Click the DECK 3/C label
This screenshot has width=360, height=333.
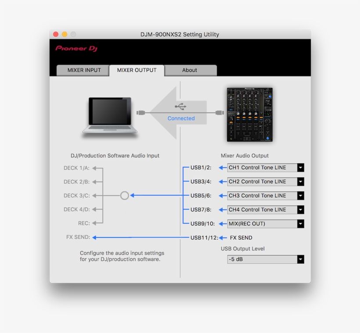(76, 196)
